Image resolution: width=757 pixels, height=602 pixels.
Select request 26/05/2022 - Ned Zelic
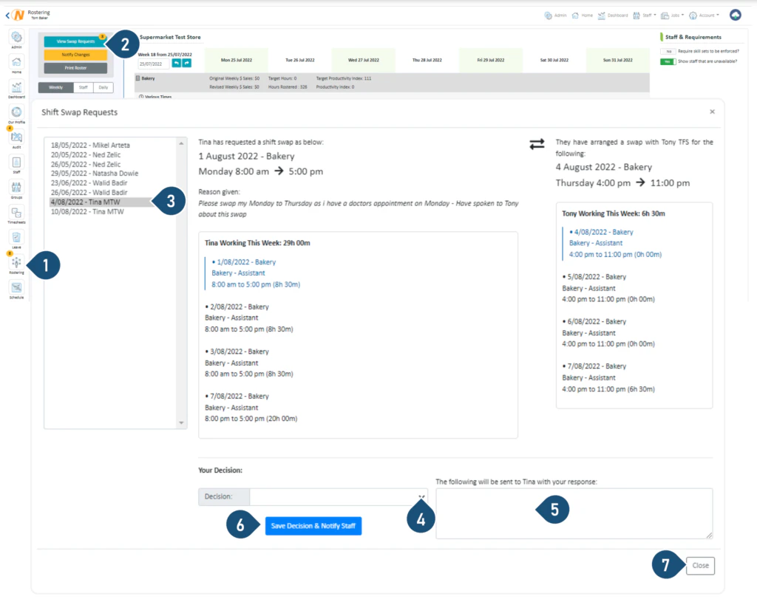(x=86, y=165)
